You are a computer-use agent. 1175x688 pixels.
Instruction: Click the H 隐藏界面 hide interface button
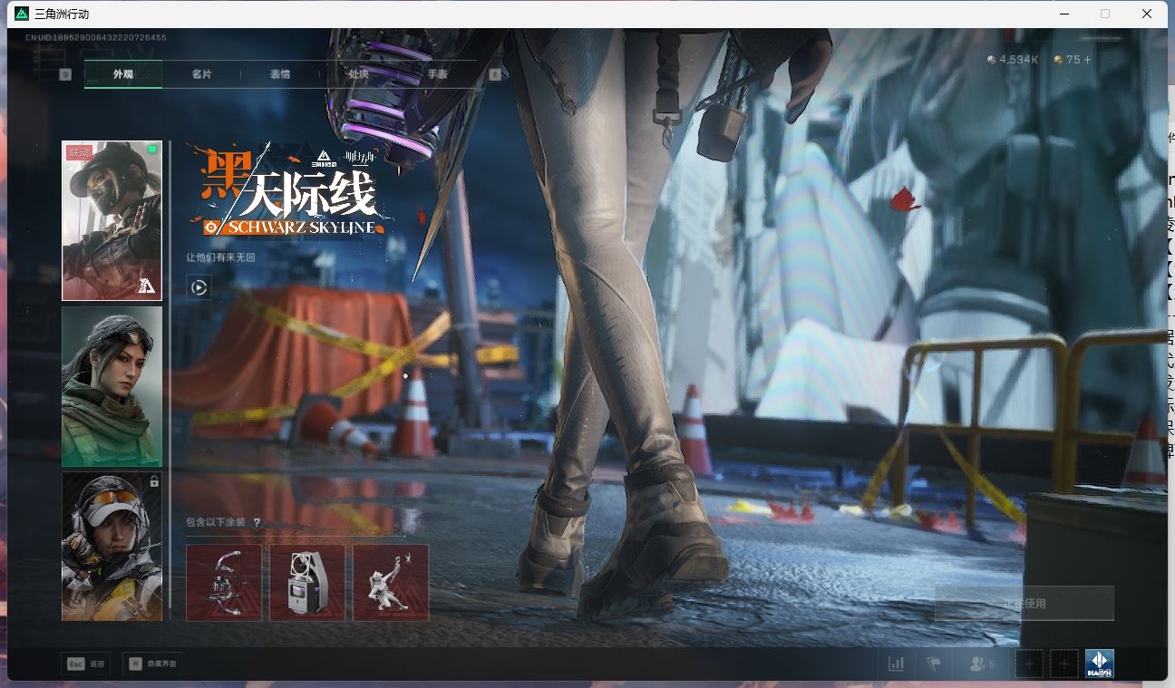tap(151, 664)
